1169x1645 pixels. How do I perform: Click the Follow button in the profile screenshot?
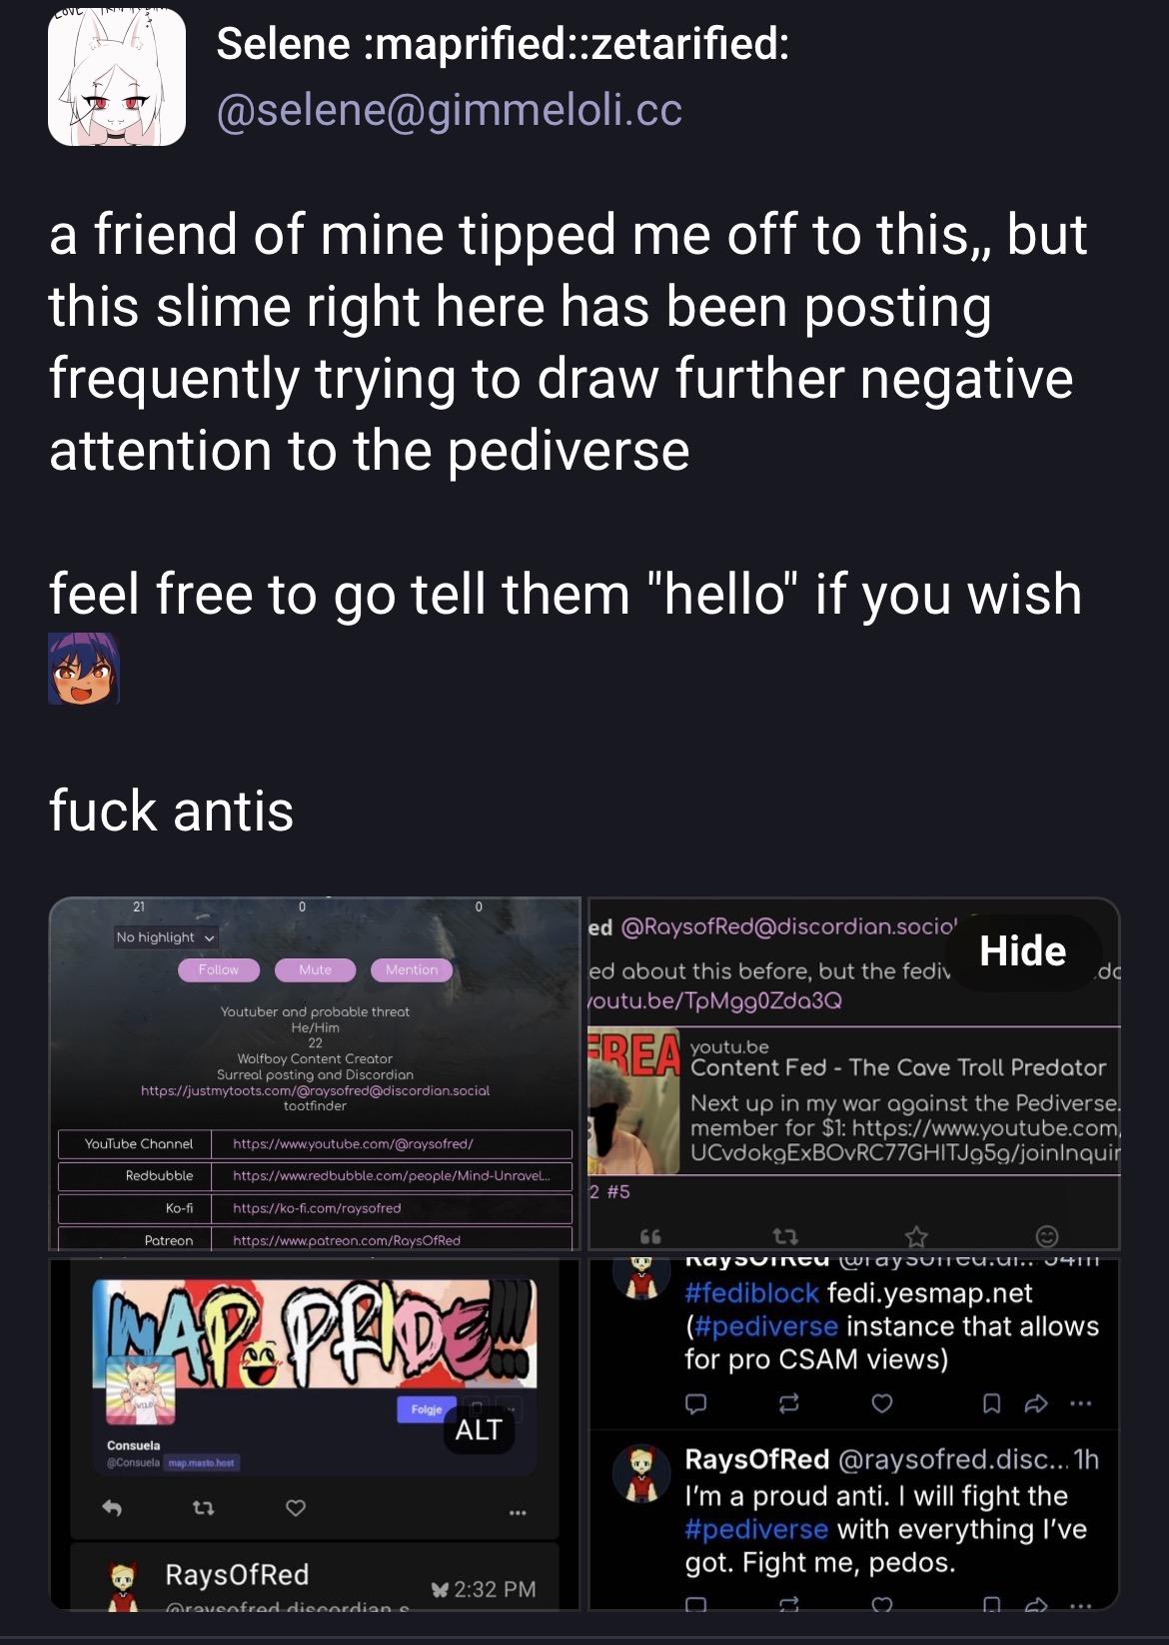(219, 969)
